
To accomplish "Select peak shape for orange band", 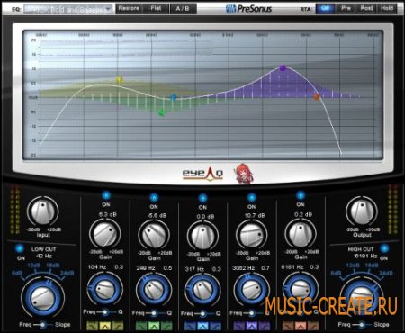I will (x=301, y=326).
